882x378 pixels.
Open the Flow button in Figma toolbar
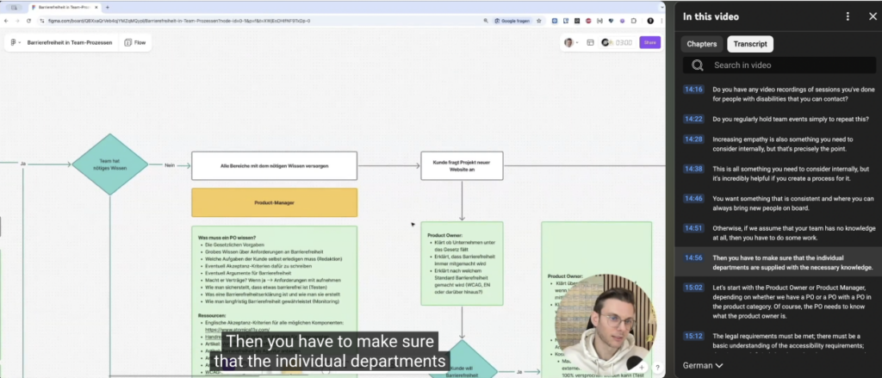pos(135,43)
